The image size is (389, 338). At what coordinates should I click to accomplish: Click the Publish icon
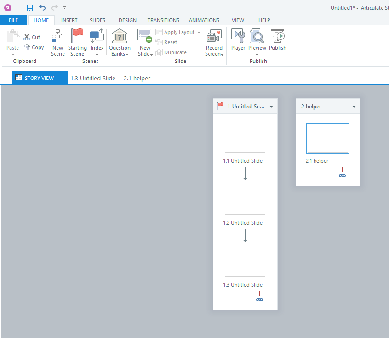coord(278,40)
